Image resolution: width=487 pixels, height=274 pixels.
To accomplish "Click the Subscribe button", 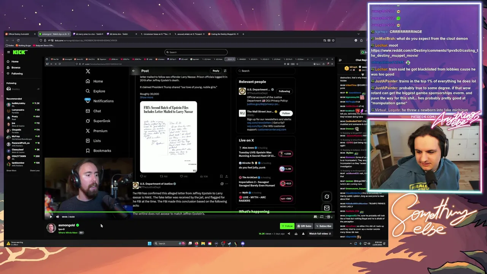I will click(324, 226).
